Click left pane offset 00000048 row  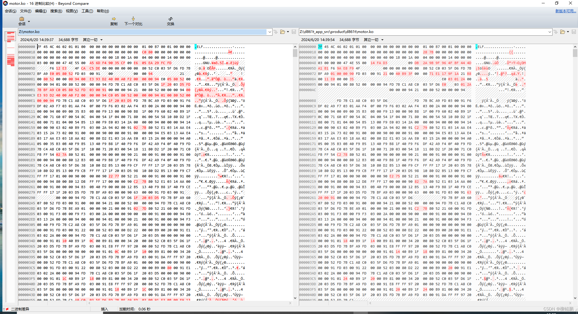[x=132, y=63]
